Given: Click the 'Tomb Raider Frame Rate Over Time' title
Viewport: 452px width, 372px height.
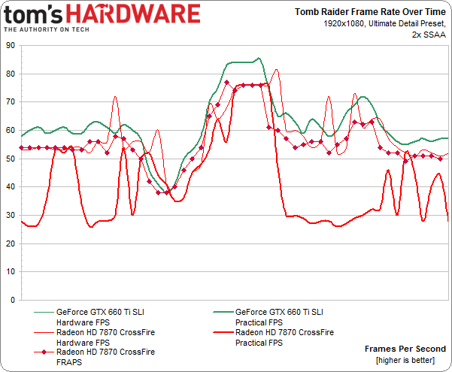Looking at the screenshot, I should pos(370,12).
